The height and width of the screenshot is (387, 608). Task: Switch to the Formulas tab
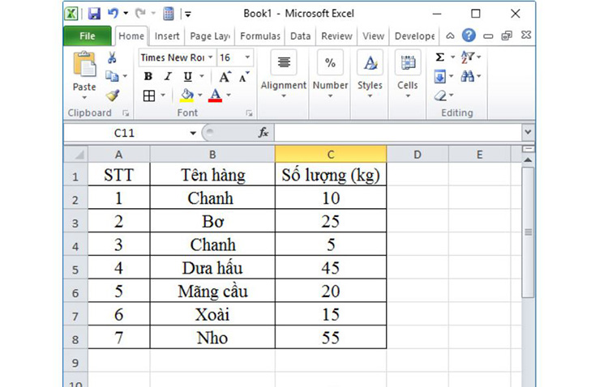260,36
